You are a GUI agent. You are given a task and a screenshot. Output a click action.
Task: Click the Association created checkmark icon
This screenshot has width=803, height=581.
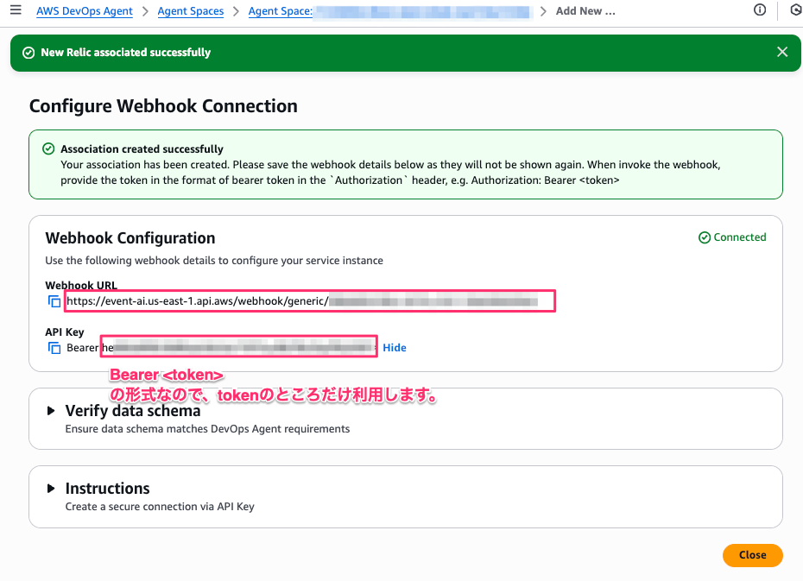(49, 149)
